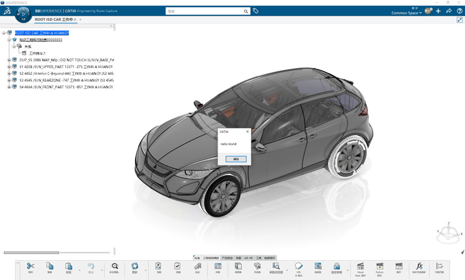The height and width of the screenshot is (280, 465).
Task: Add a new tab with plus button
Action: click(x=80, y=19)
